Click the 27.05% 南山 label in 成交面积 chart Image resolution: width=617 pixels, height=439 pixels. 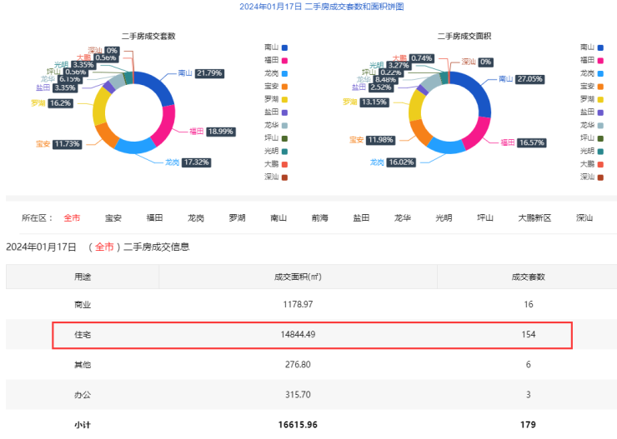pos(522,79)
